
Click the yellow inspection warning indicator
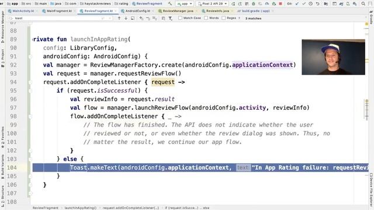[x=367, y=24]
